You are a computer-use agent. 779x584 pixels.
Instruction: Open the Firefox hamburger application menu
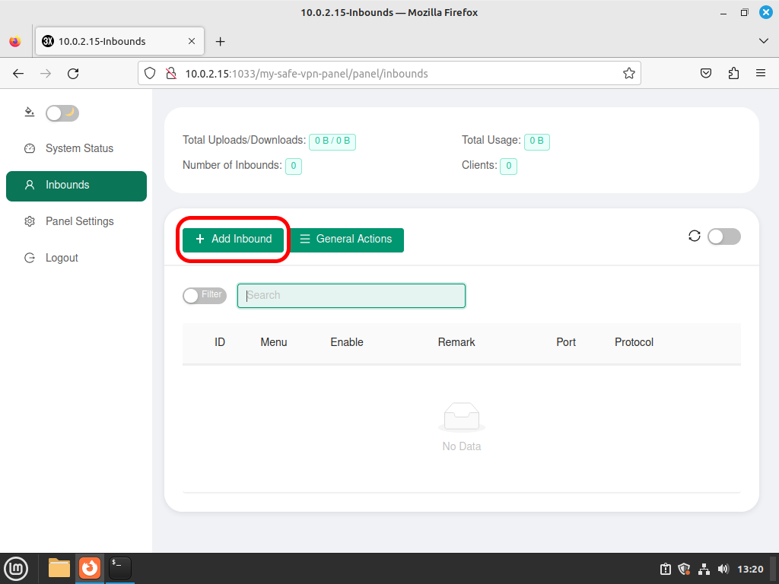[x=760, y=74]
